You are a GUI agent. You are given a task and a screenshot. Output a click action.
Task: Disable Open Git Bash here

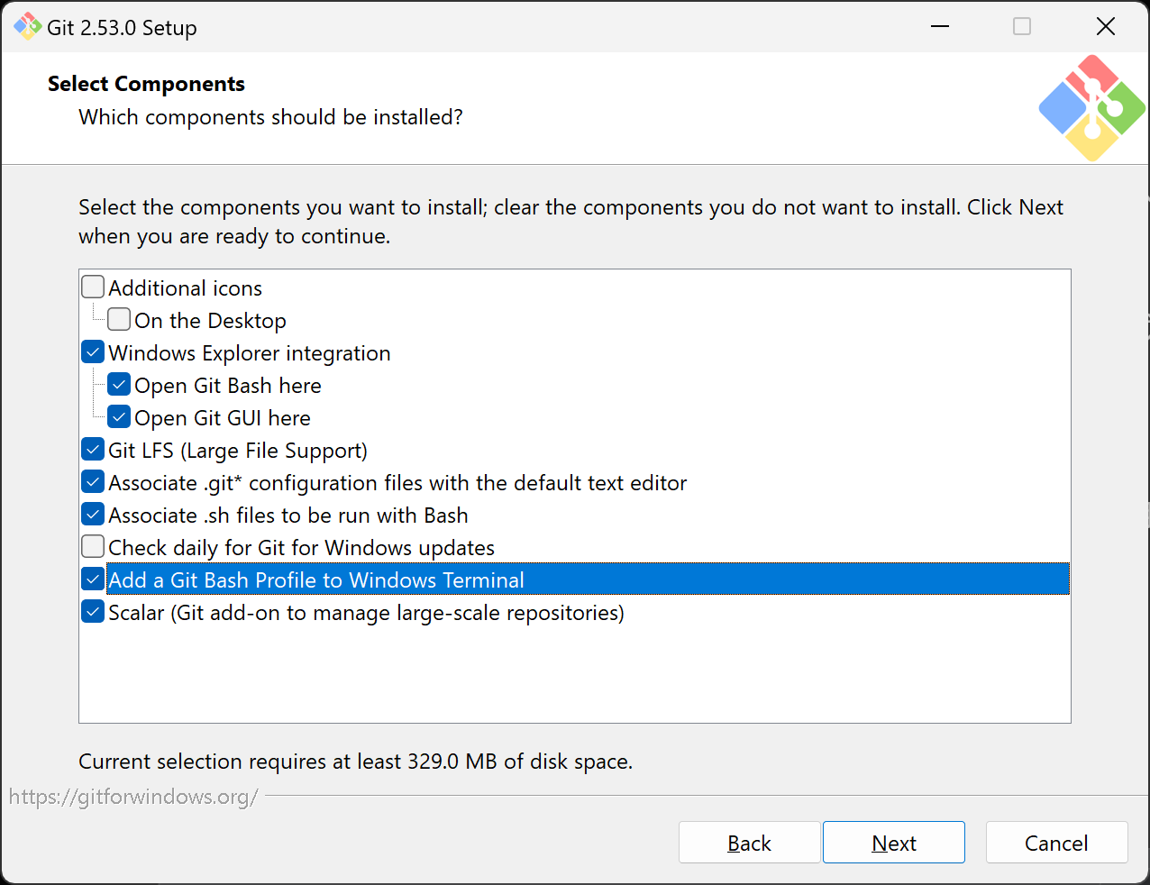[119, 385]
